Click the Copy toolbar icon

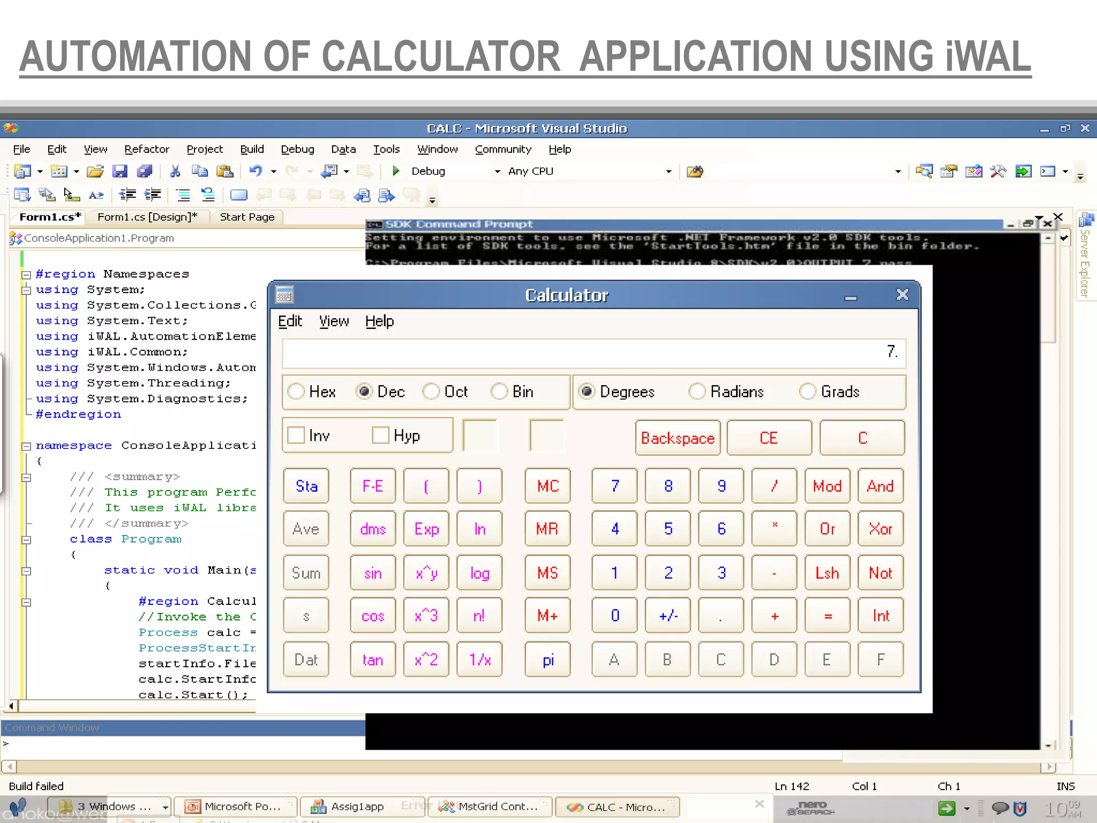click(x=200, y=171)
